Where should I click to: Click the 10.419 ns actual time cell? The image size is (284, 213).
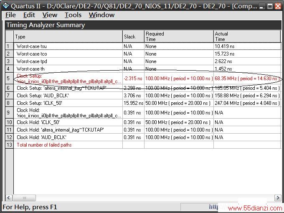[247, 46]
